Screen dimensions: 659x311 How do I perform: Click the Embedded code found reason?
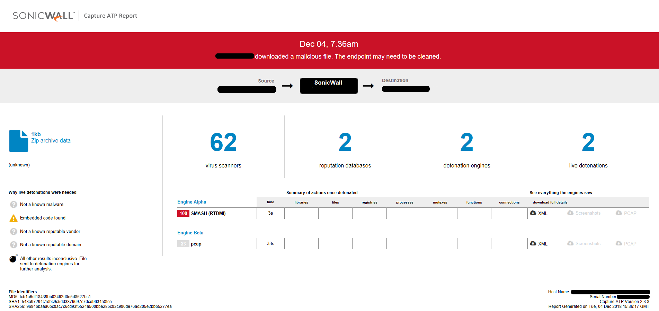point(43,218)
